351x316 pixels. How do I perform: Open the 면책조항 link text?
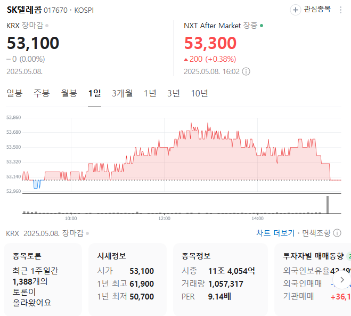316,233
